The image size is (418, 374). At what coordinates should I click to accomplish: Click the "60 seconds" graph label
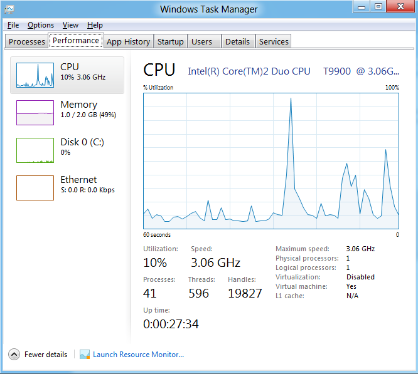tap(157, 235)
